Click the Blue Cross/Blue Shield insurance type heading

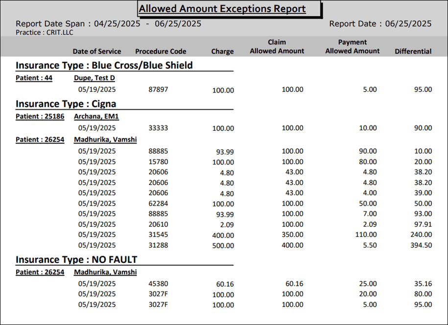click(x=104, y=65)
